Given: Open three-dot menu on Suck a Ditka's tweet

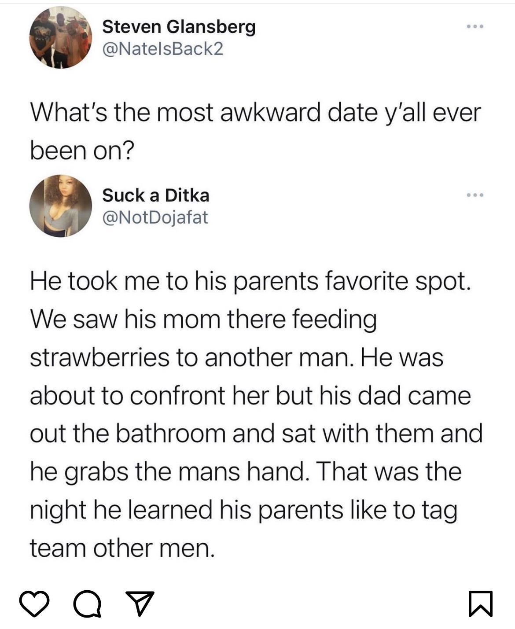Looking at the screenshot, I should pos(475,195).
